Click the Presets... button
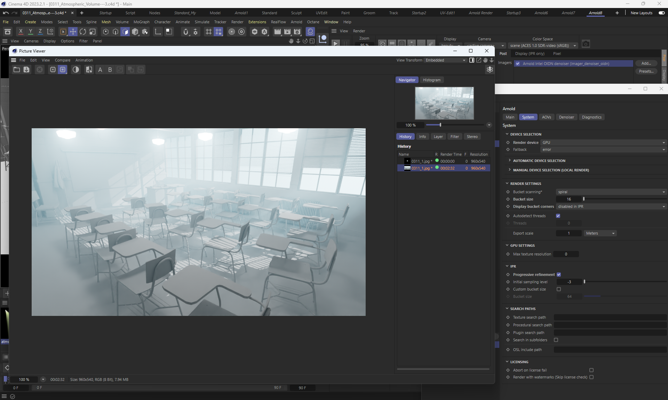This screenshot has width=668, height=400. pos(646,71)
